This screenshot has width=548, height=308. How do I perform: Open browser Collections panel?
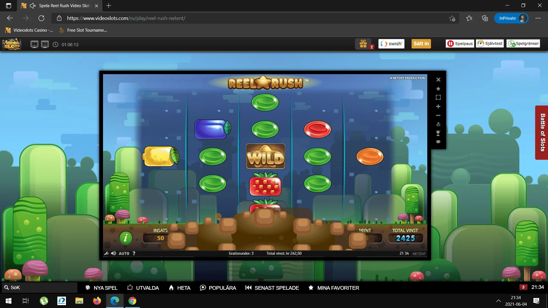485,18
